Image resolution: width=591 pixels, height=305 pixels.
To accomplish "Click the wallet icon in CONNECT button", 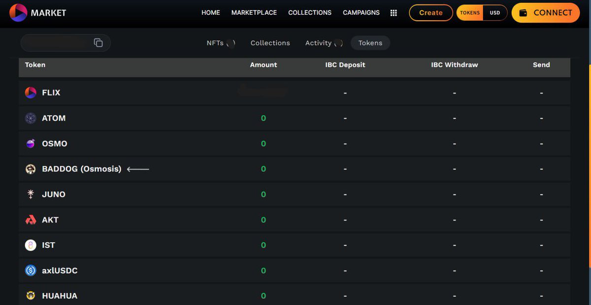I will (524, 13).
